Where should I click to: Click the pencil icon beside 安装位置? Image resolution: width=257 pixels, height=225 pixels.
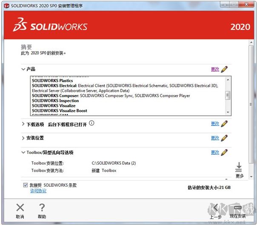click(224, 138)
